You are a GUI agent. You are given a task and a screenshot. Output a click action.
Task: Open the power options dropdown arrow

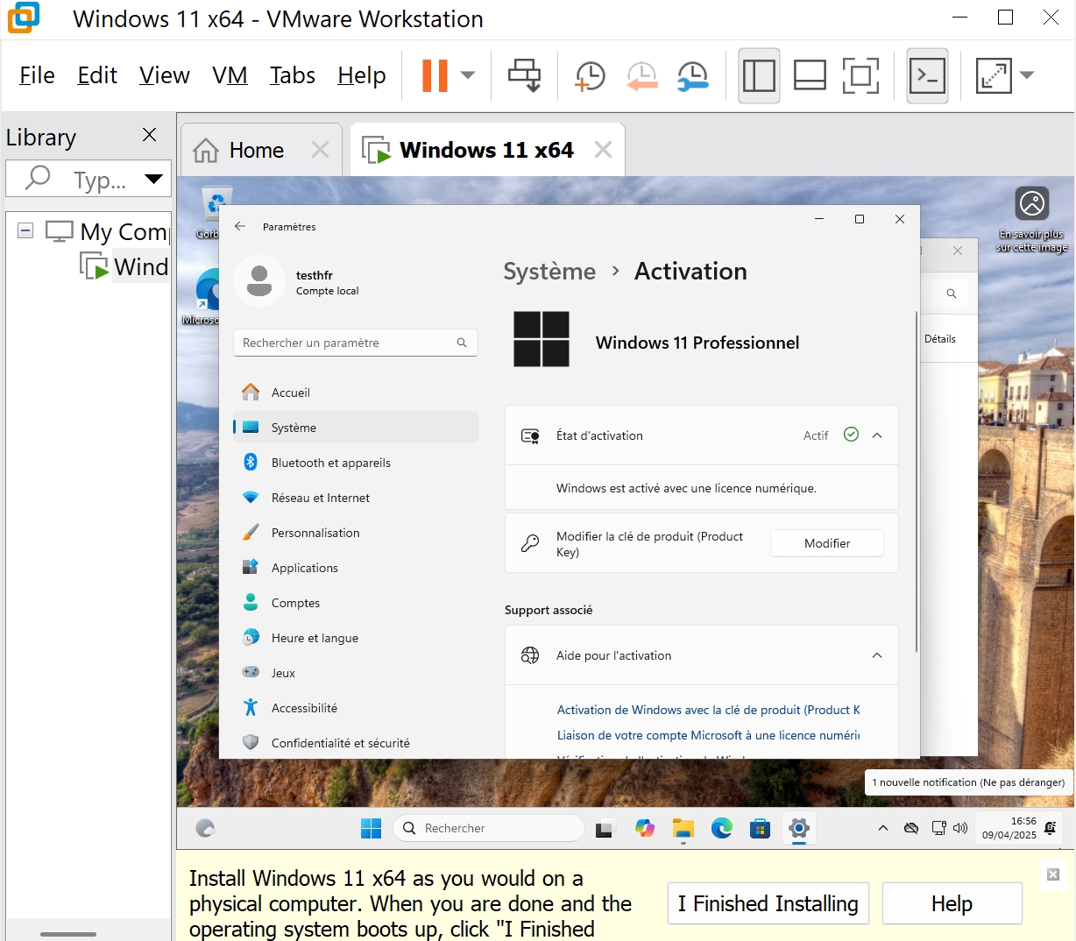click(x=468, y=75)
